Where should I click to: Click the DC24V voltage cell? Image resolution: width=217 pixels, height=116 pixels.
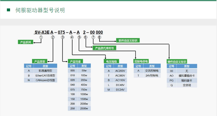pyautogui.click(x=120, y=90)
